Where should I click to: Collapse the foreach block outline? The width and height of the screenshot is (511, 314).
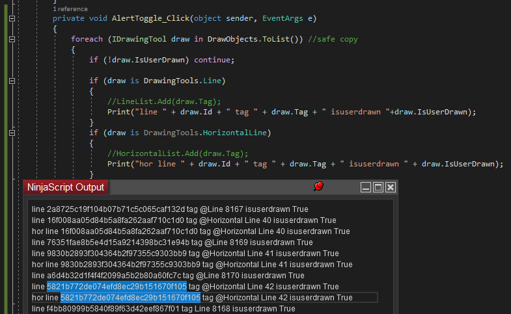coord(12,40)
